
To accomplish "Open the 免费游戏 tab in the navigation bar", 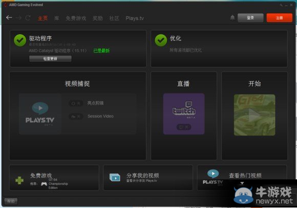I will (76, 18).
